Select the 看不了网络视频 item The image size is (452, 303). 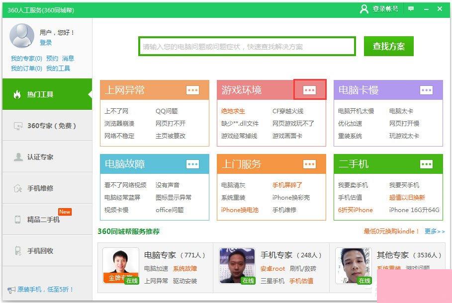pos(125,185)
